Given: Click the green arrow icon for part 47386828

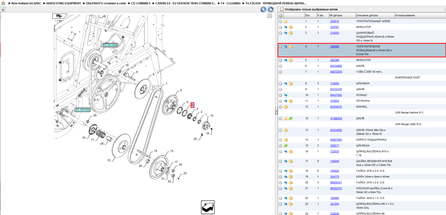Looking at the screenshot, I should (x=291, y=119).
